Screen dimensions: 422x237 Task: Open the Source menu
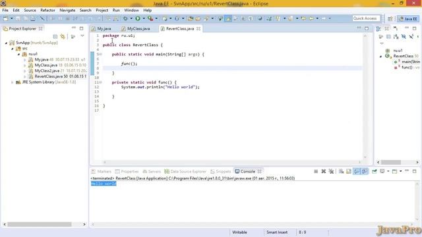[x=30, y=11]
